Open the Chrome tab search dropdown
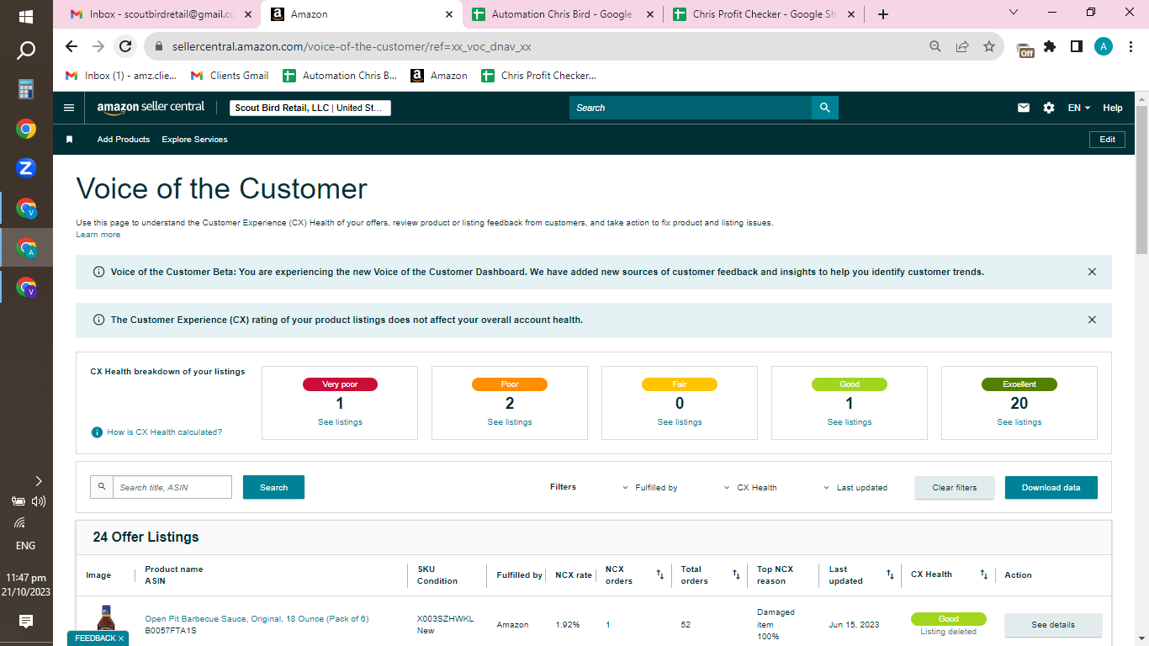 1013,13
